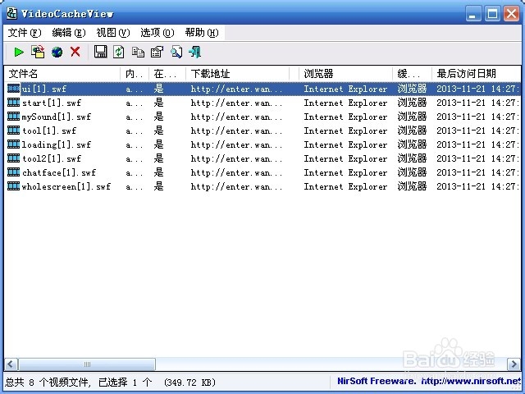The width and height of the screenshot is (525, 394).
Task: Click the horizontal scrollbar left arrow
Action: click(11, 364)
